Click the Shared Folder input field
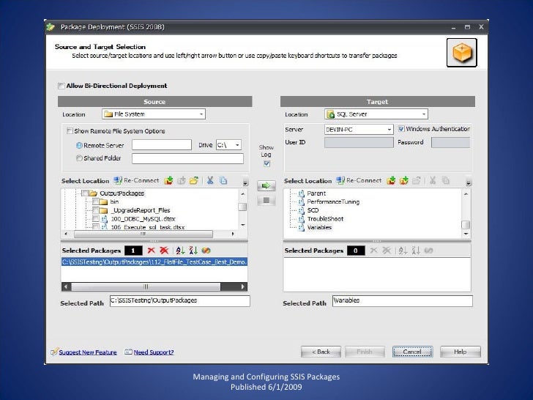The image size is (533, 400). (x=187, y=158)
